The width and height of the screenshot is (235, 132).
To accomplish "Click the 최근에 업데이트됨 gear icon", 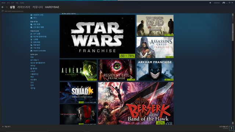I will pyautogui.click(x=31, y=37).
